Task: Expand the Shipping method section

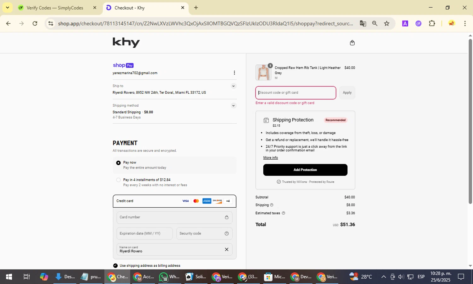Action: [x=233, y=106]
